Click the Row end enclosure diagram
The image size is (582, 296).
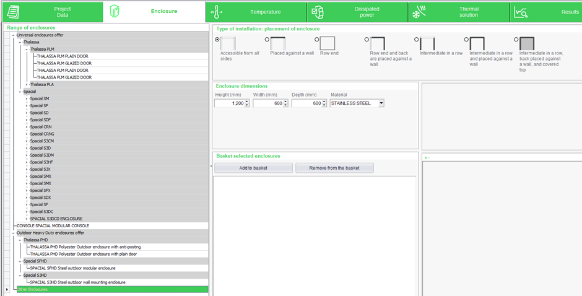[x=328, y=43]
